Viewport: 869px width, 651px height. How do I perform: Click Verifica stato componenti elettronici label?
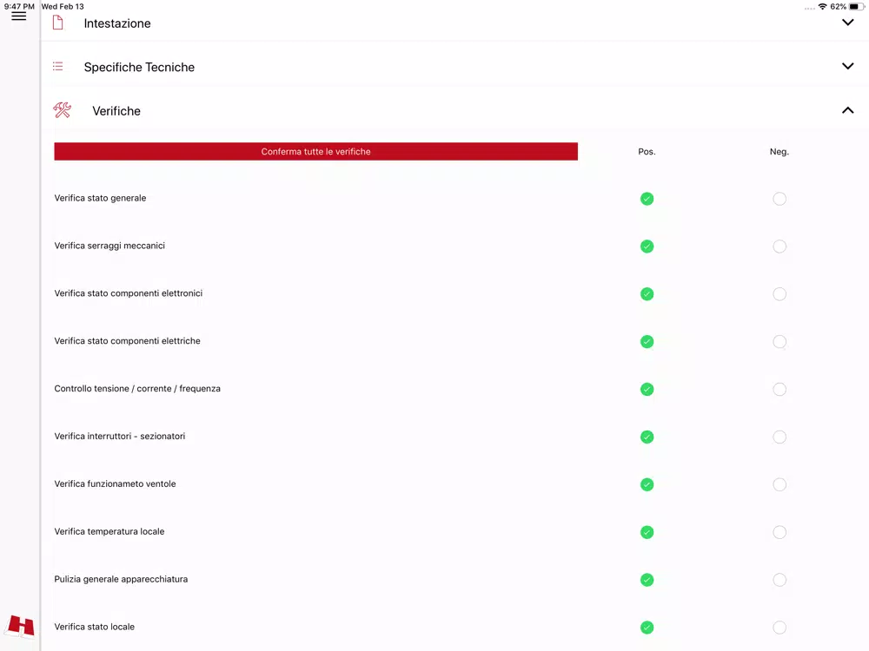(129, 293)
